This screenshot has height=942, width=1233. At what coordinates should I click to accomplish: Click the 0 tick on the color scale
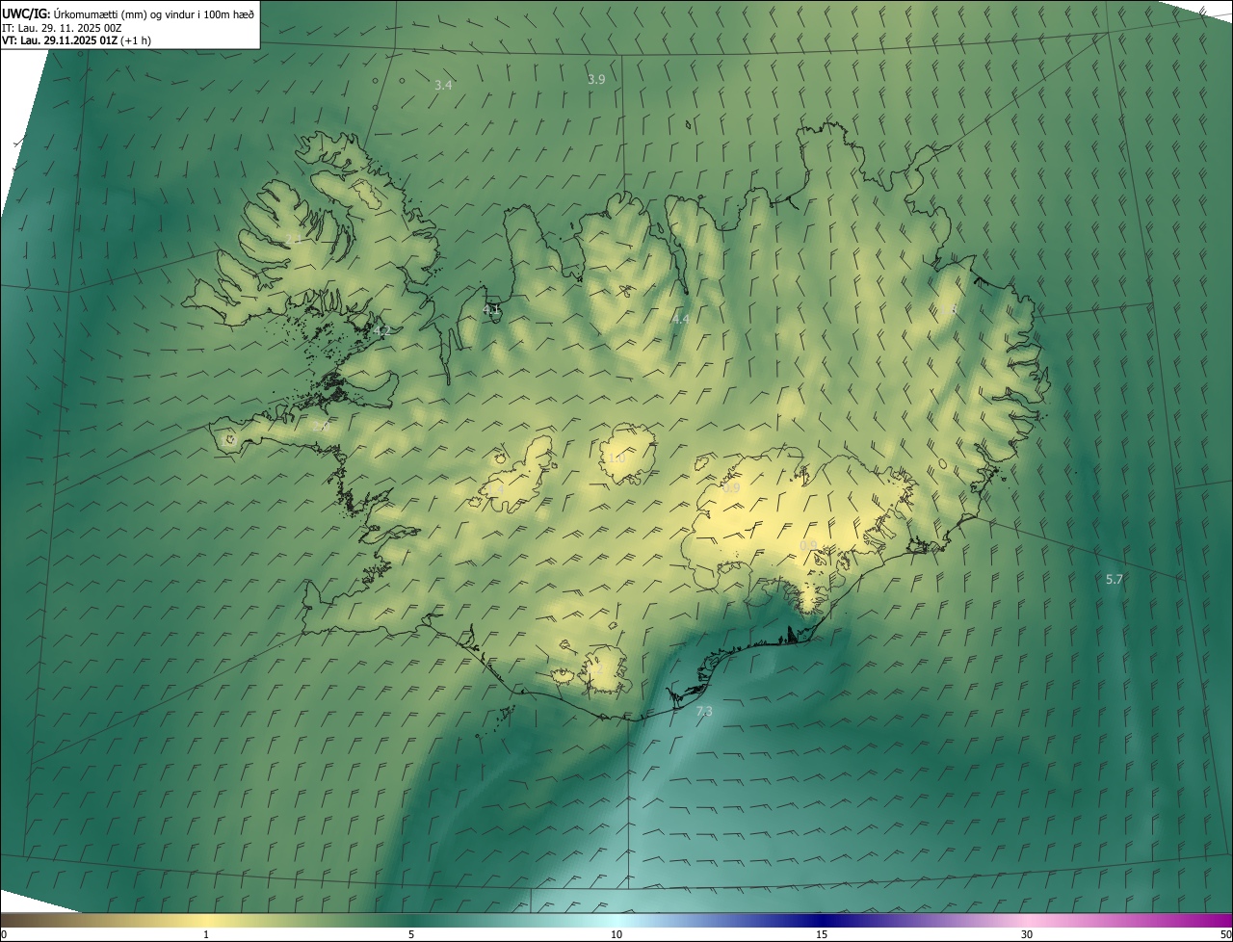(x=3, y=934)
